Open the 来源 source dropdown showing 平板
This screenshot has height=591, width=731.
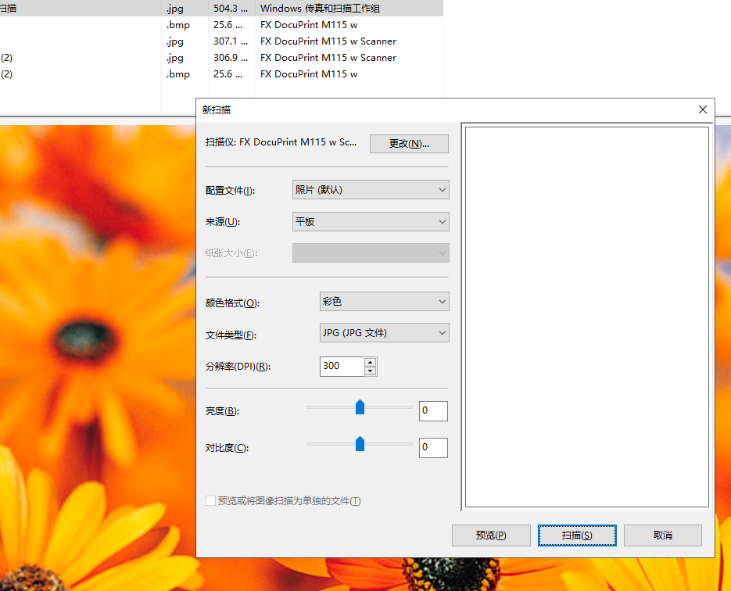[371, 221]
